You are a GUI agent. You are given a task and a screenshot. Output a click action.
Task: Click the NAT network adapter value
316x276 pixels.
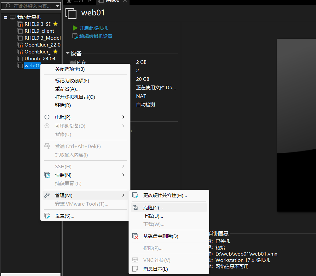click(x=141, y=96)
